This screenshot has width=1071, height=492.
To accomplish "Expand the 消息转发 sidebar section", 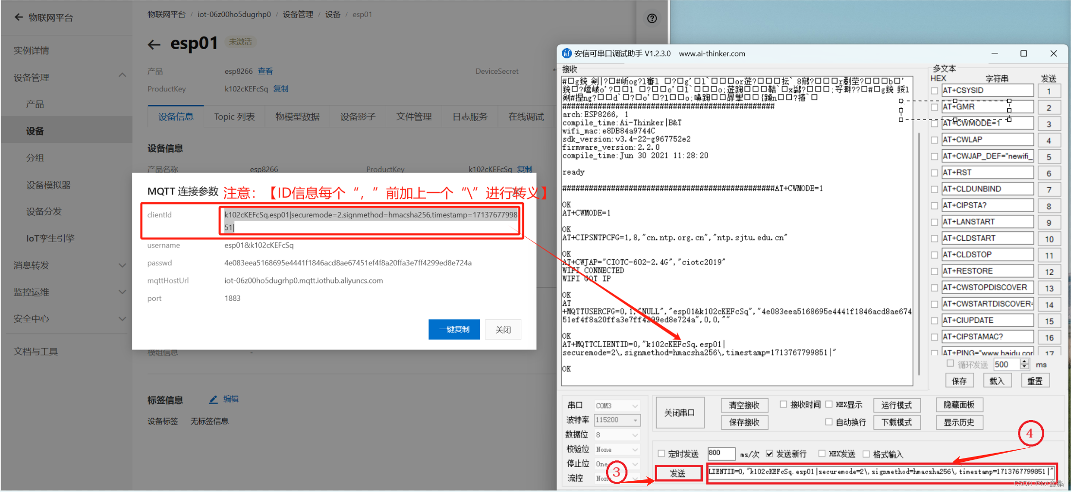I will tap(123, 265).
